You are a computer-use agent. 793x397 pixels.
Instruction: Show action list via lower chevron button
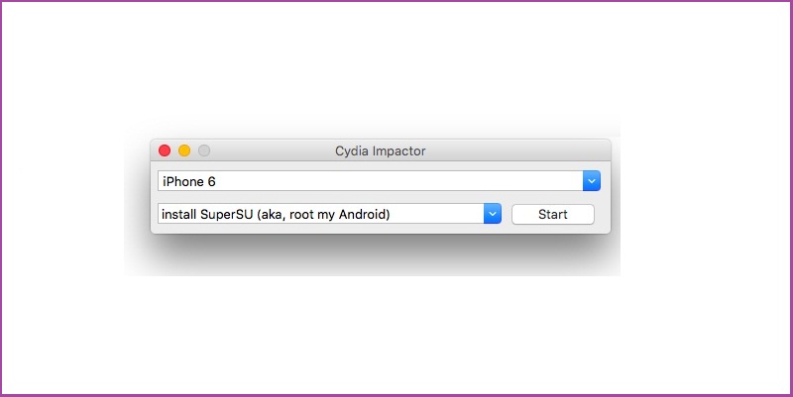pyautogui.click(x=493, y=214)
